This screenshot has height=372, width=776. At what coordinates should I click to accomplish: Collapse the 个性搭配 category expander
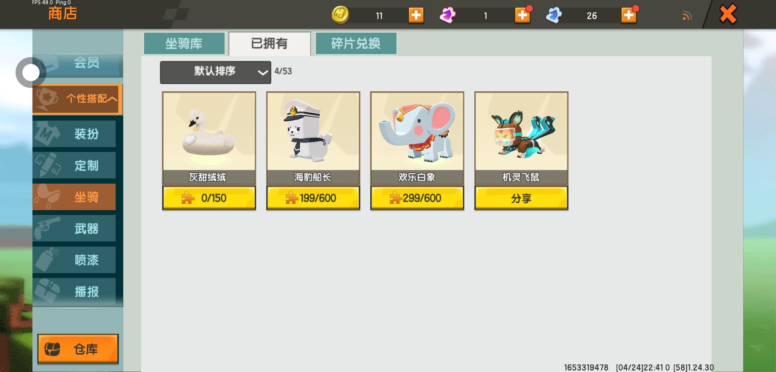[78, 99]
